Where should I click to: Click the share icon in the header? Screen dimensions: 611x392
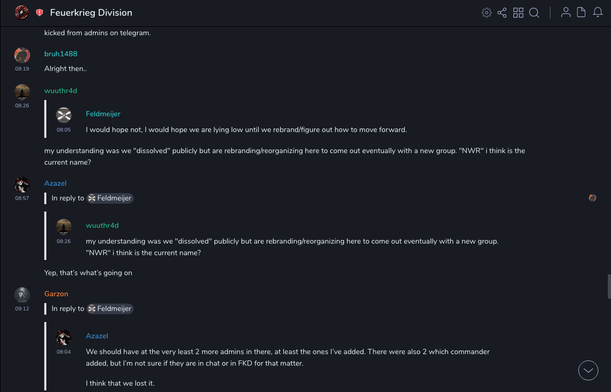click(x=502, y=13)
